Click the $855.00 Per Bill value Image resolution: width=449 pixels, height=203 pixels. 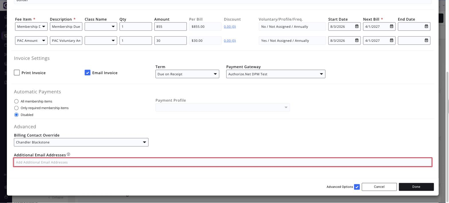click(205, 27)
